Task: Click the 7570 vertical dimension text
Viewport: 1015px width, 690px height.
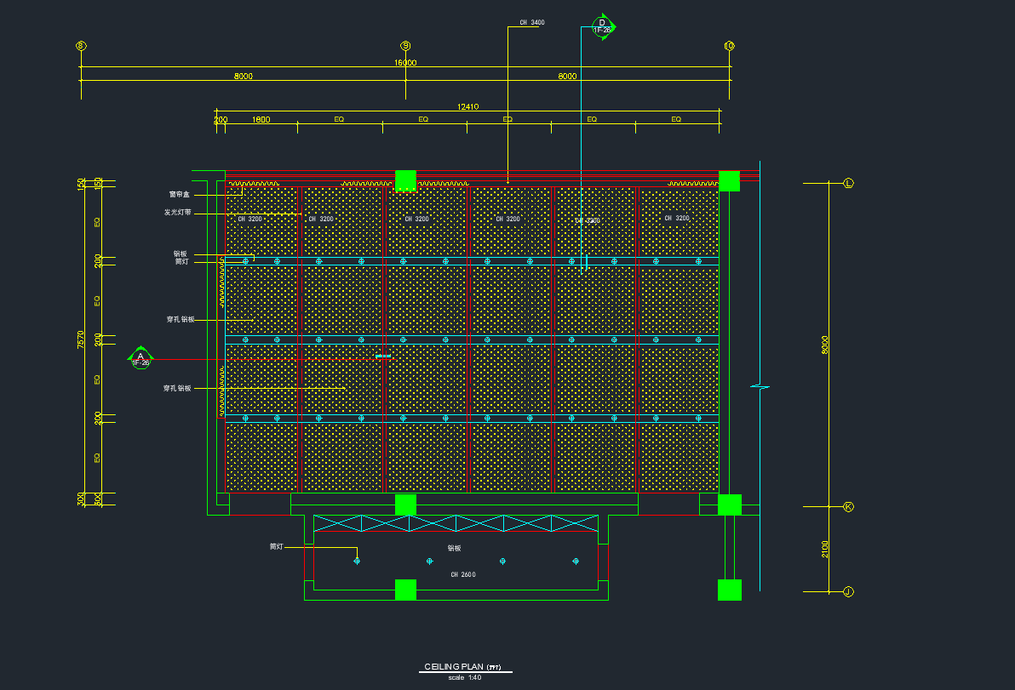Action: [x=81, y=339]
